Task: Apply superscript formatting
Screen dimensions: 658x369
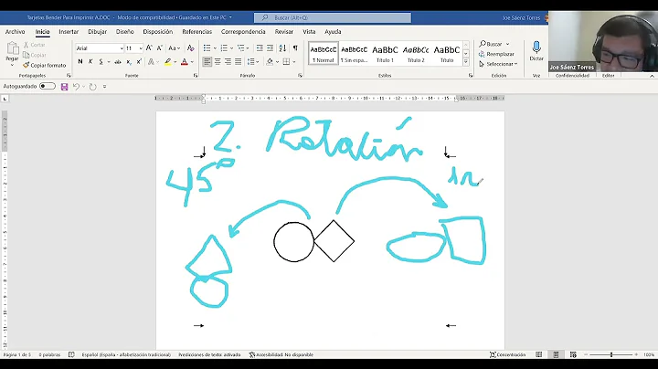Action: click(x=139, y=61)
